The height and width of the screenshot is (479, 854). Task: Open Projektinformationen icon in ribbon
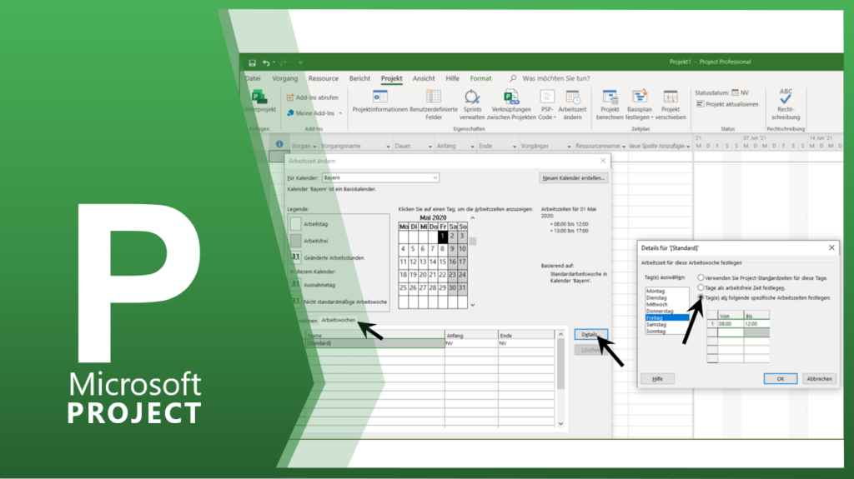[x=379, y=97]
